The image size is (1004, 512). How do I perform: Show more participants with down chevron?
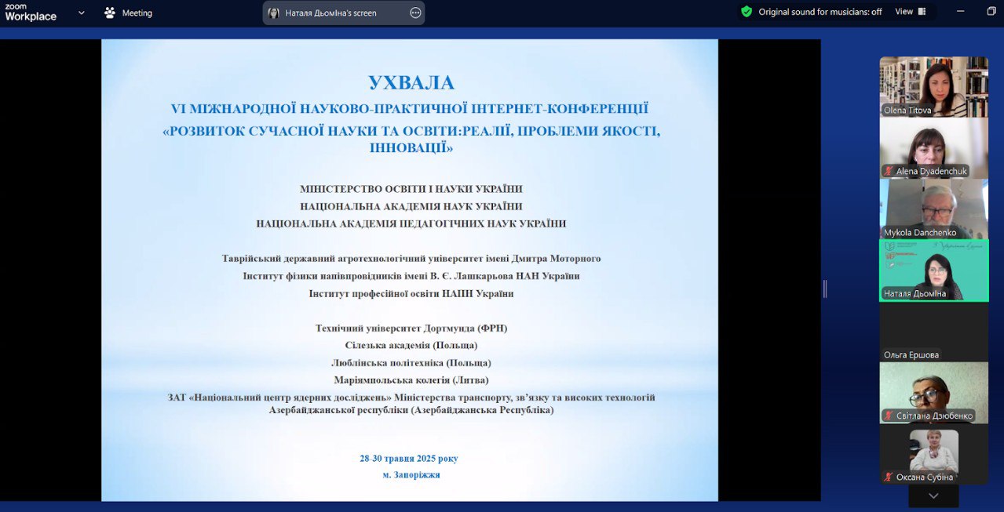click(x=933, y=496)
